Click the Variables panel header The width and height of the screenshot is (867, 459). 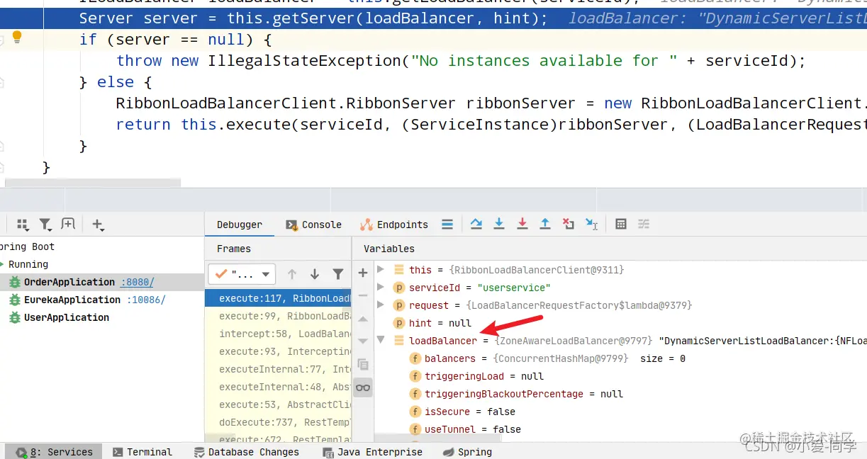389,249
